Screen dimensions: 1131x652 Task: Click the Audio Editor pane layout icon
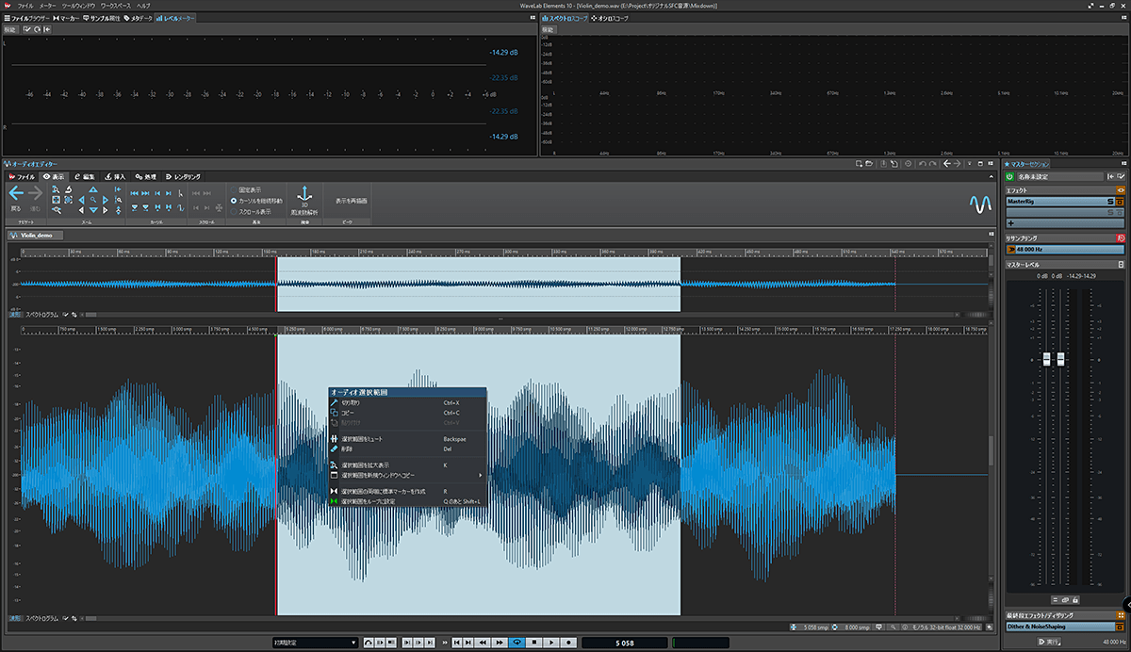click(990, 164)
